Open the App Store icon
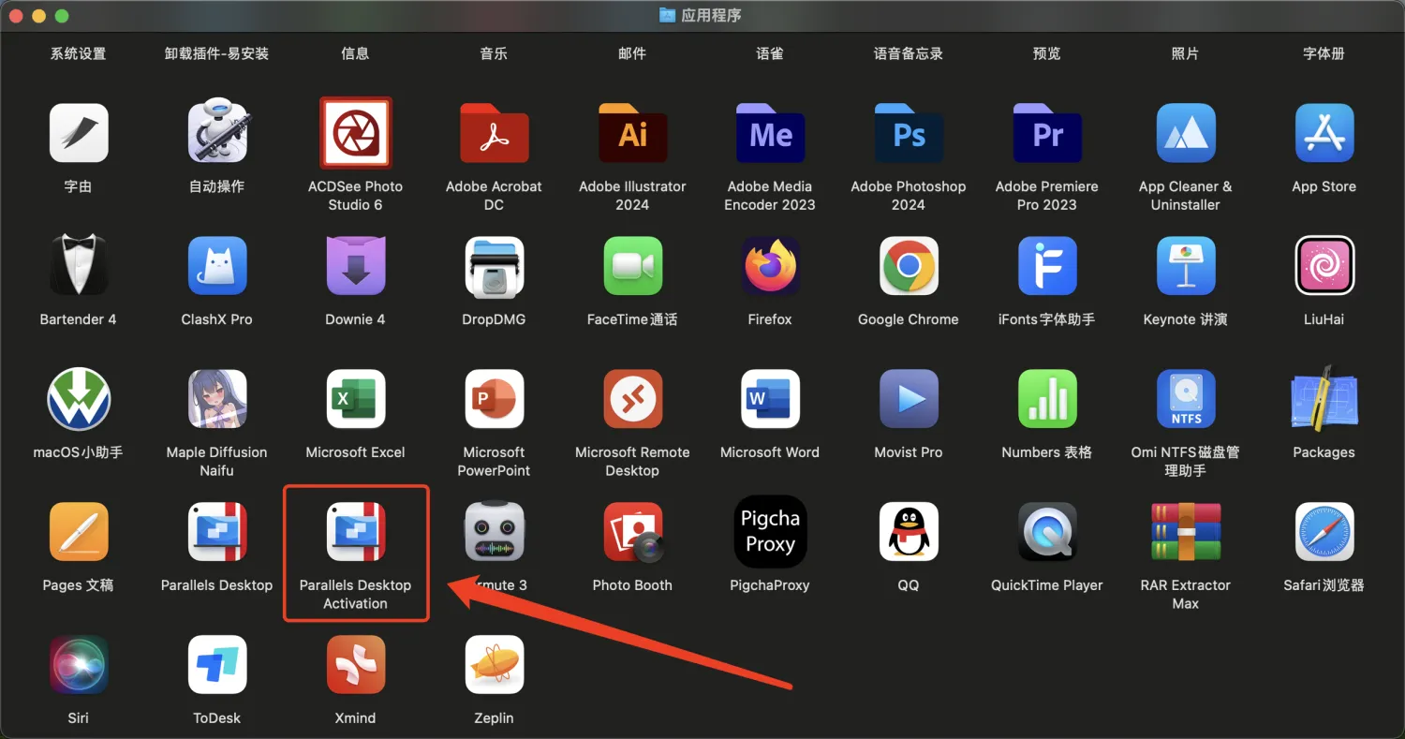This screenshot has width=1405, height=739. pos(1324,133)
